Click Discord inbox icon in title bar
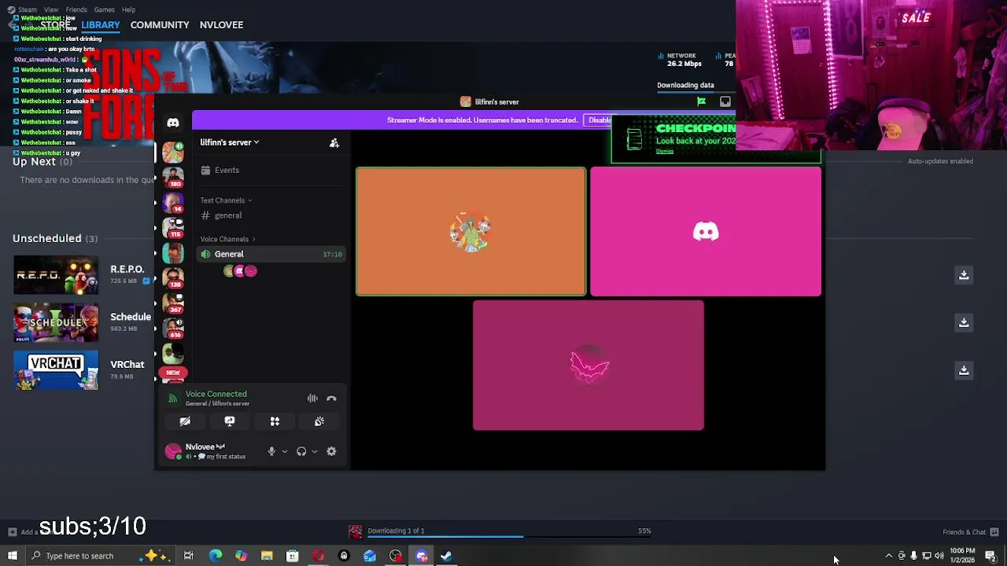 [x=725, y=101]
